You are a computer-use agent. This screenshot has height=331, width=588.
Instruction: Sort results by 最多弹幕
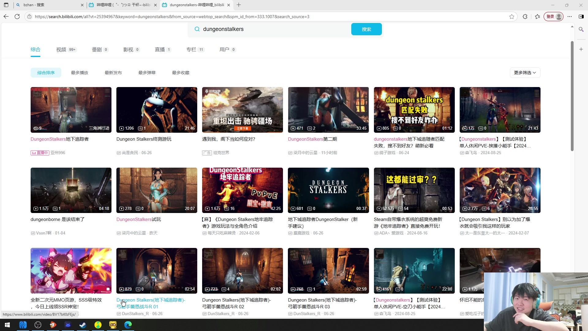pos(147,73)
